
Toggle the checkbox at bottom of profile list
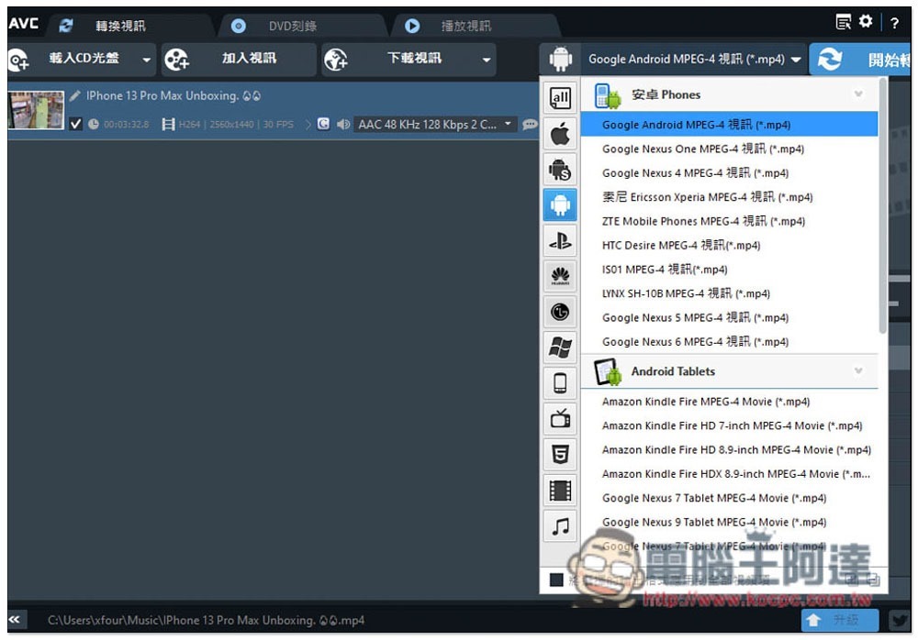(x=556, y=579)
